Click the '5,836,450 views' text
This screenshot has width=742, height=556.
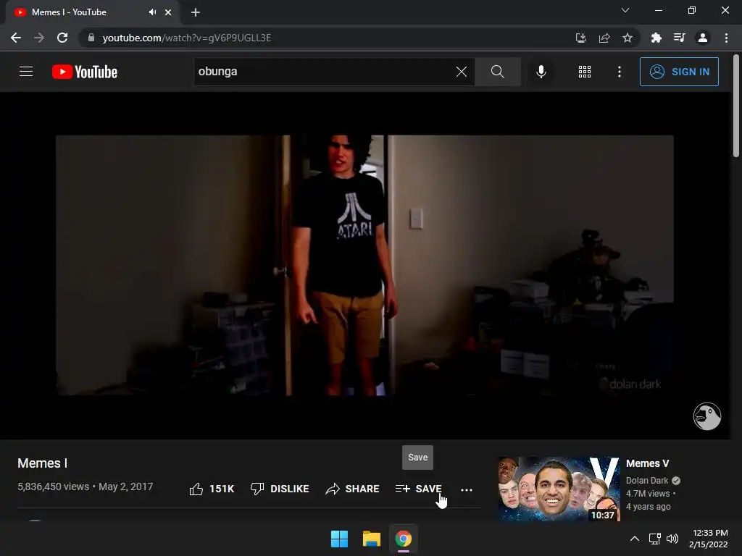click(54, 486)
